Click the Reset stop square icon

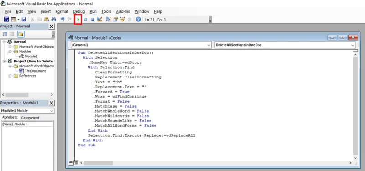tap(93, 20)
